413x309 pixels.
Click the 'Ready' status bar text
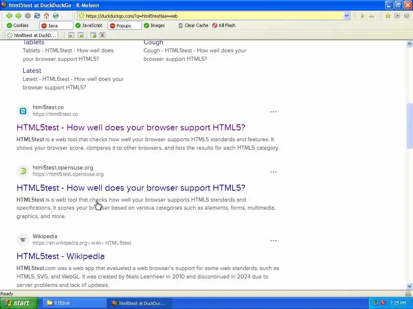[7, 293]
